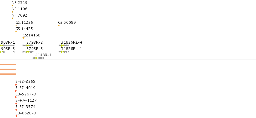Screen dimensions: 256x118
Task: Click the top orange feature bar
Action: (x=8, y=64)
